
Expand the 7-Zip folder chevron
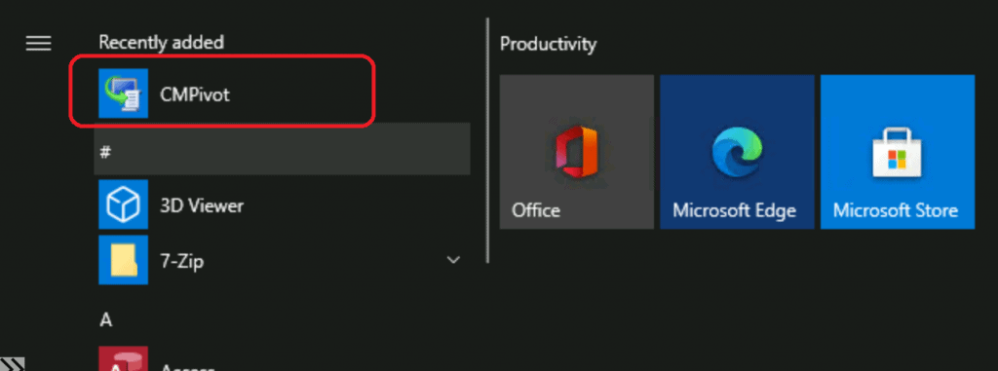pyautogui.click(x=454, y=260)
